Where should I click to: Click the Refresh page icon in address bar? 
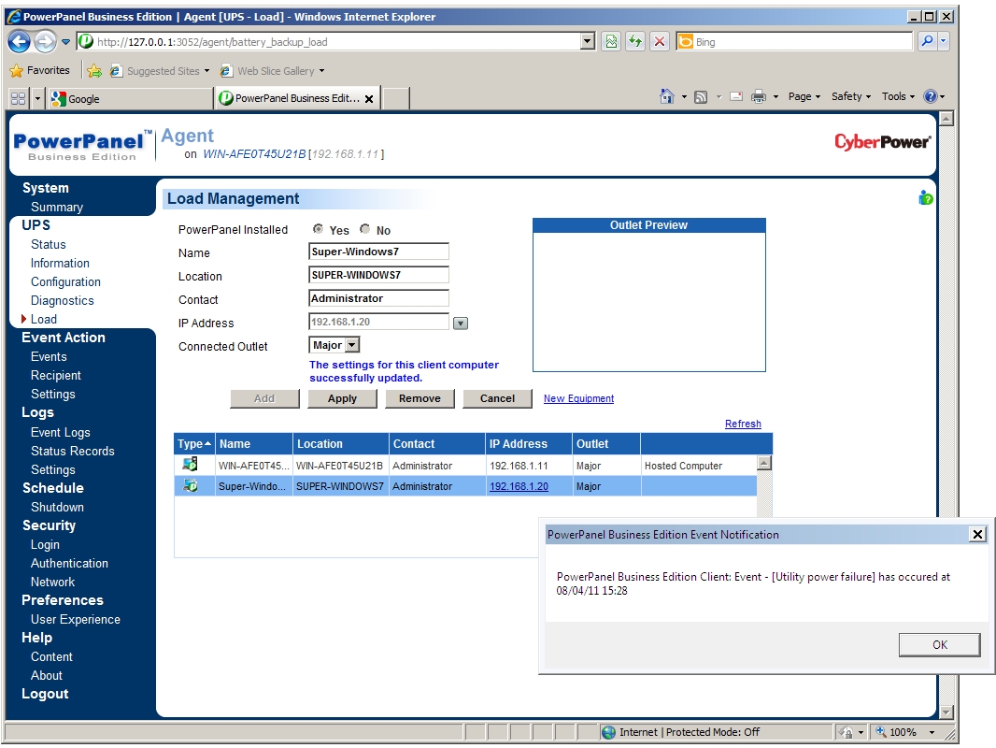coord(635,42)
